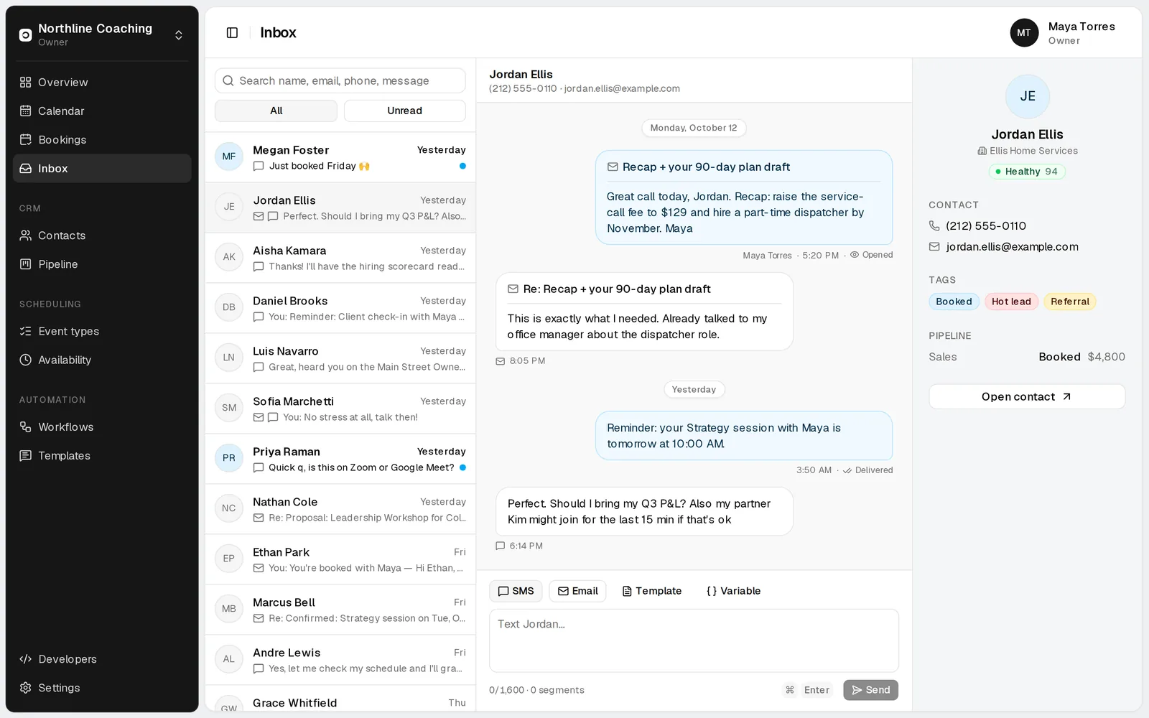
Task: Click Jordan's phone number in Contact section
Action: coord(986,225)
